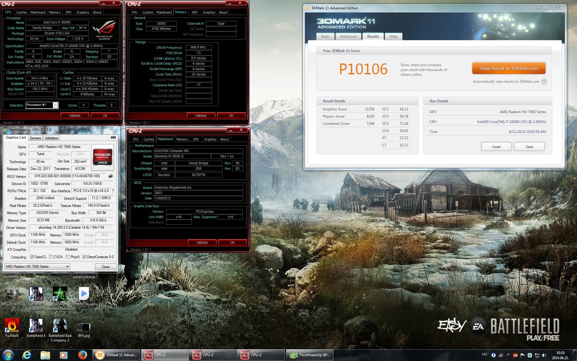Check automatically view results at 3DMark.com
Screen dimensions: 577x361
click(x=544, y=82)
